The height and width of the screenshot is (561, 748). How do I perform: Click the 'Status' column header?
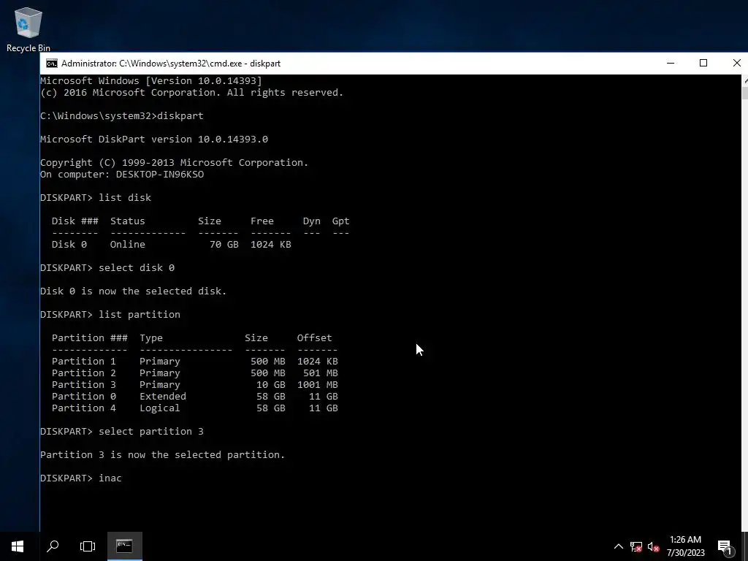coord(127,221)
